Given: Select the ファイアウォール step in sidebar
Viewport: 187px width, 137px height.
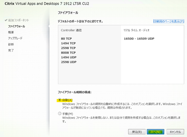Looking at the screenshot, I should [17, 26].
